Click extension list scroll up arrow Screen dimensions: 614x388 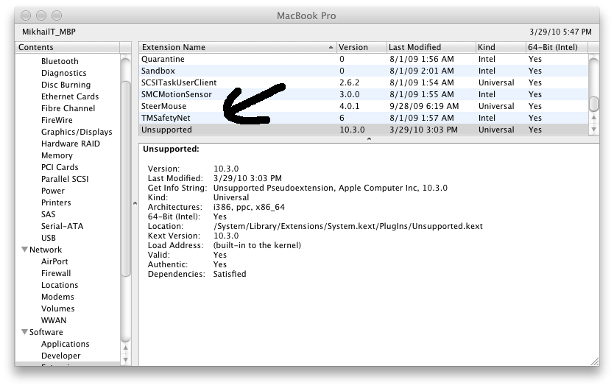point(593,117)
